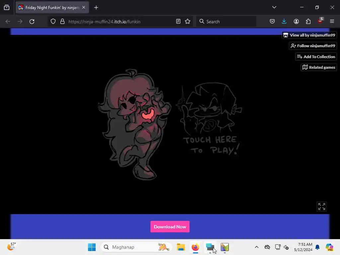Open uBlock Origin extension icon
The height and width of the screenshot is (255, 340).
click(x=320, y=21)
